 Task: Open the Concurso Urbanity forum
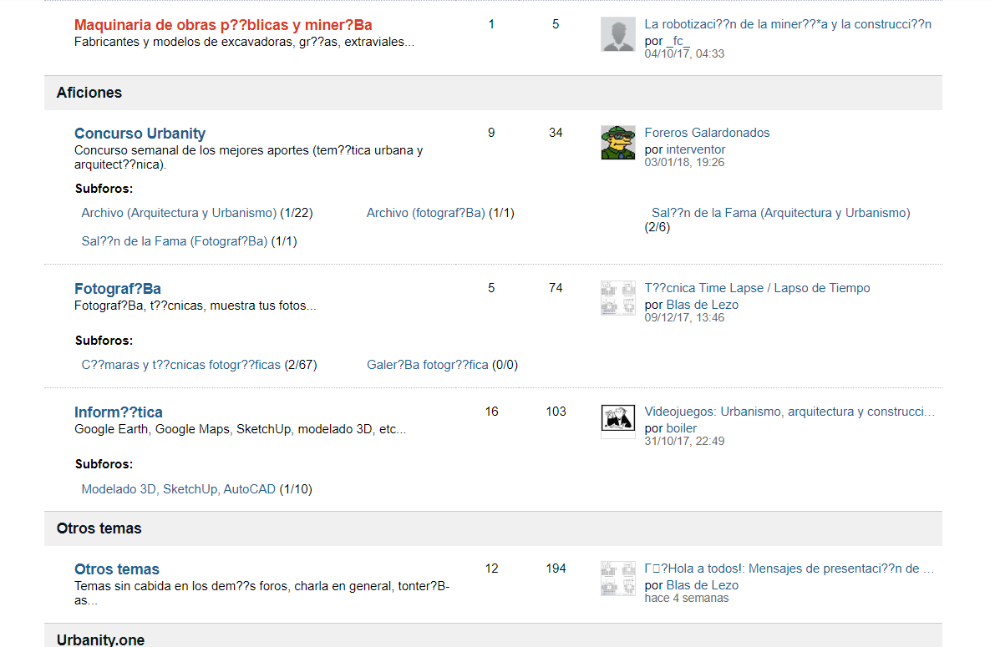pos(140,134)
